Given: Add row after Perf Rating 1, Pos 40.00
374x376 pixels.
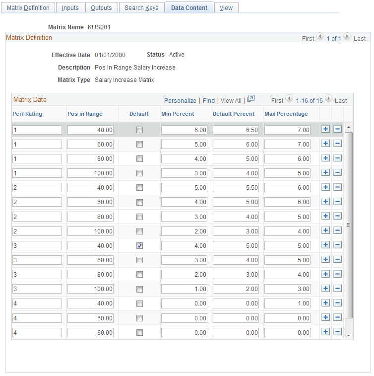Looking at the screenshot, I should 325,129.
